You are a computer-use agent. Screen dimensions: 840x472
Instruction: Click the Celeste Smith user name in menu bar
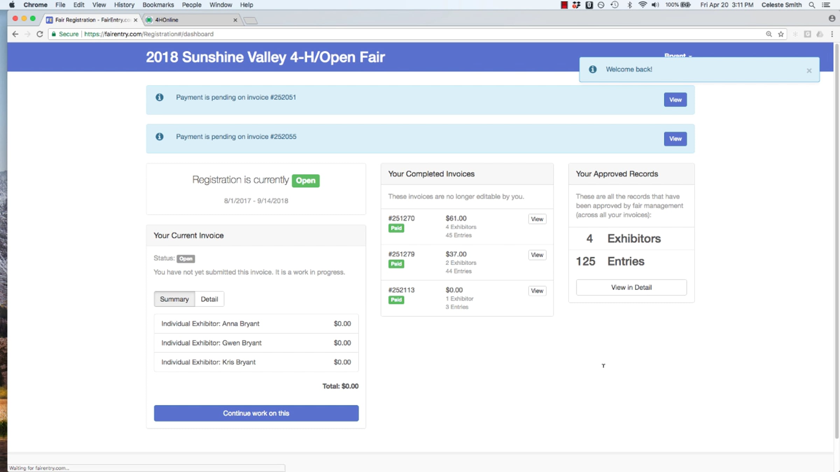tap(782, 5)
